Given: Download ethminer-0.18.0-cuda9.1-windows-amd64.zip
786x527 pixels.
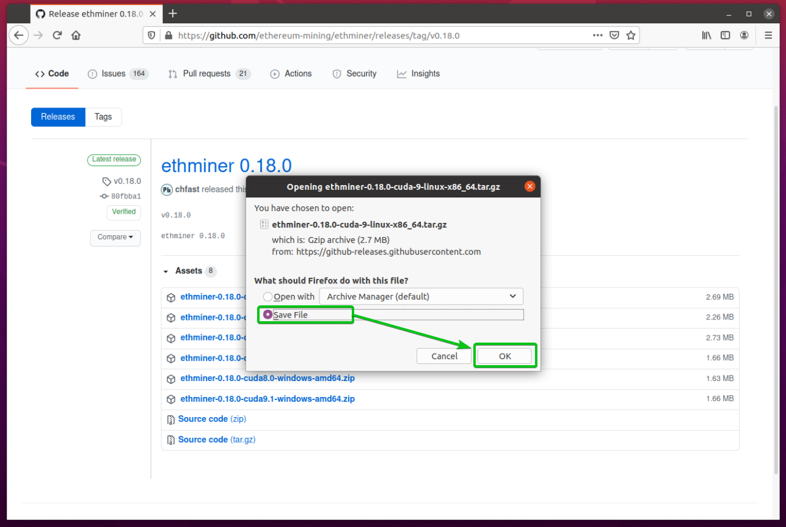Looking at the screenshot, I should pyautogui.click(x=267, y=399).
